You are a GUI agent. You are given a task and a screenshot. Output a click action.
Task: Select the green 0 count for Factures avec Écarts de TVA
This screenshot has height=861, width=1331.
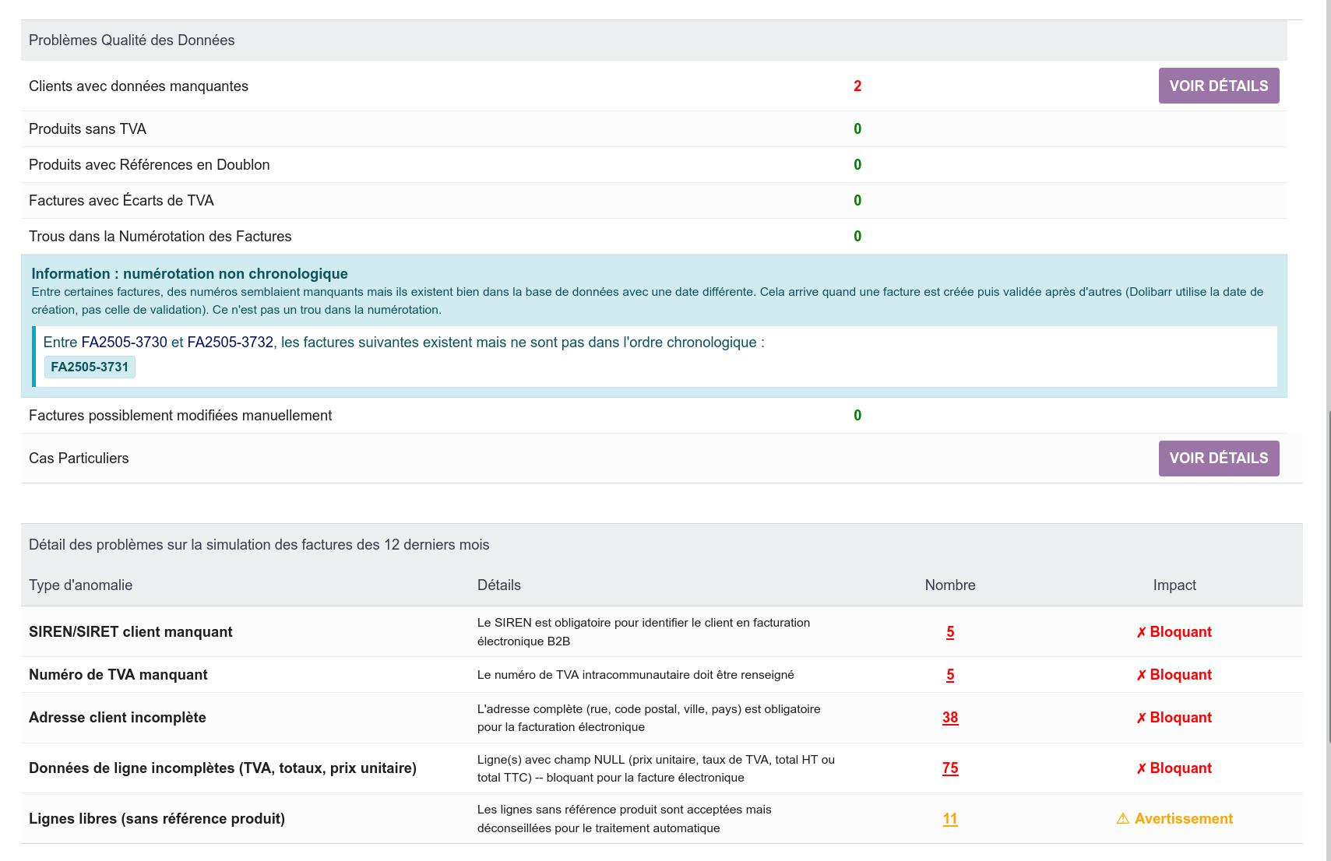tap(857, 201)
